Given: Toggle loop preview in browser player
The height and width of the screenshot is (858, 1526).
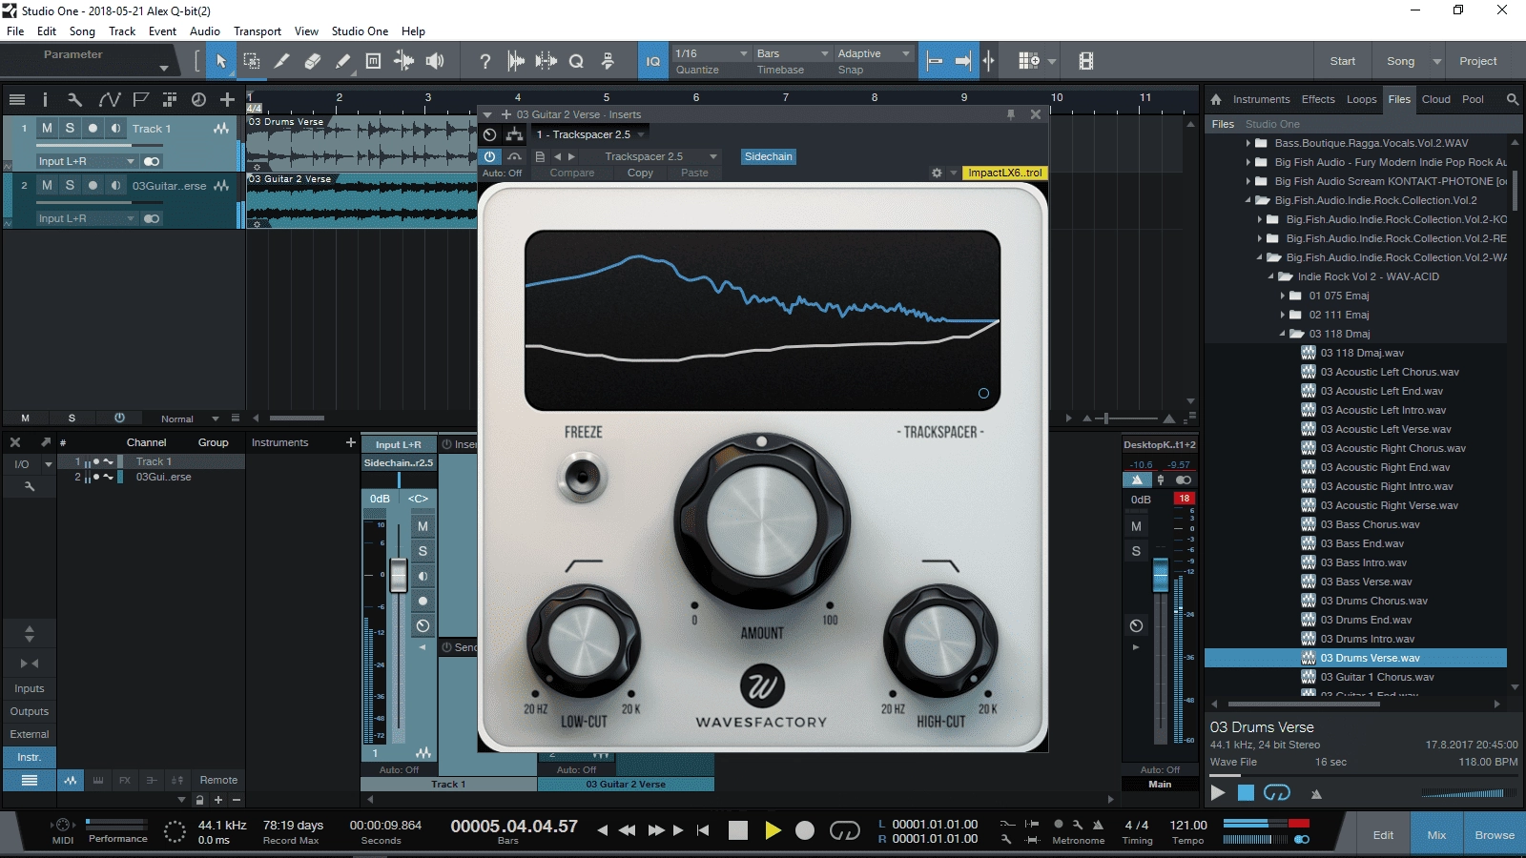Looking at the screenshot, I should 1276,793.
